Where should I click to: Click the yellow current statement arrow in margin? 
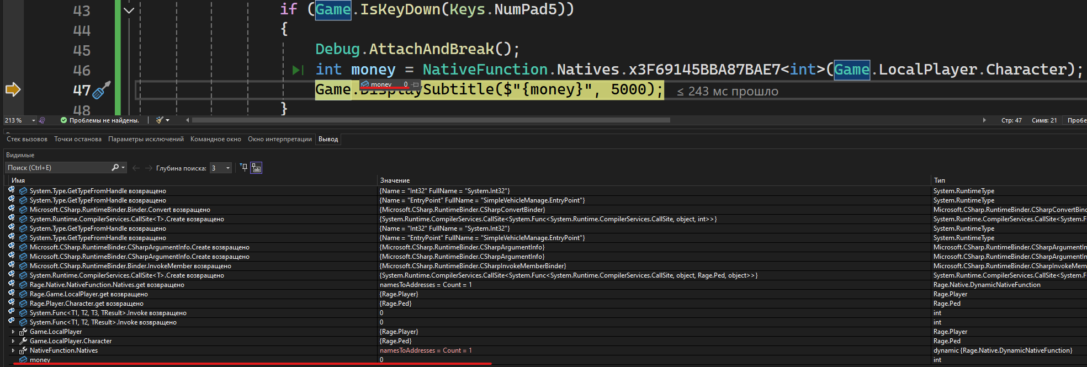[x=13, y=89]
